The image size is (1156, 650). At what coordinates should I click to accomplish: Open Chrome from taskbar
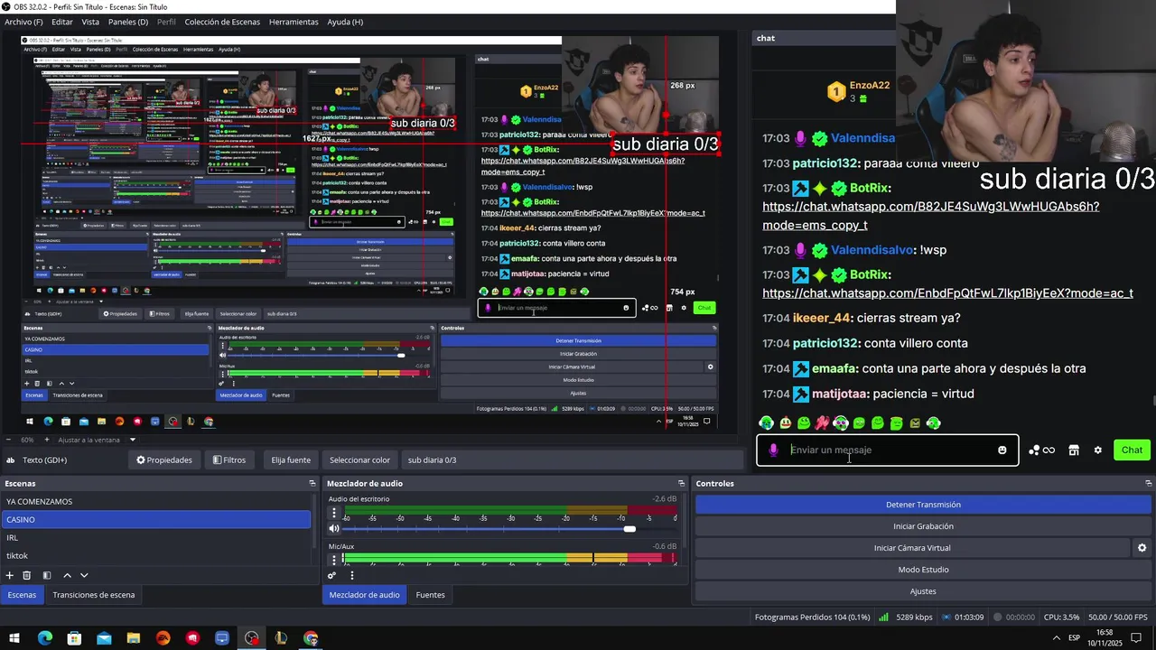point(311,638)
